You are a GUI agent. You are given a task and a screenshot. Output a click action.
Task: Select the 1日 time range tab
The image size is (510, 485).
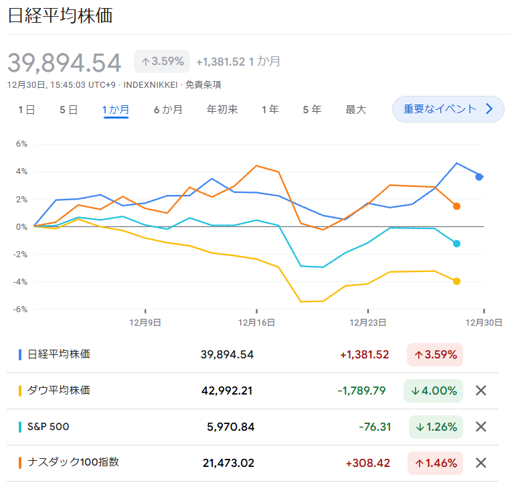[26, 110]
